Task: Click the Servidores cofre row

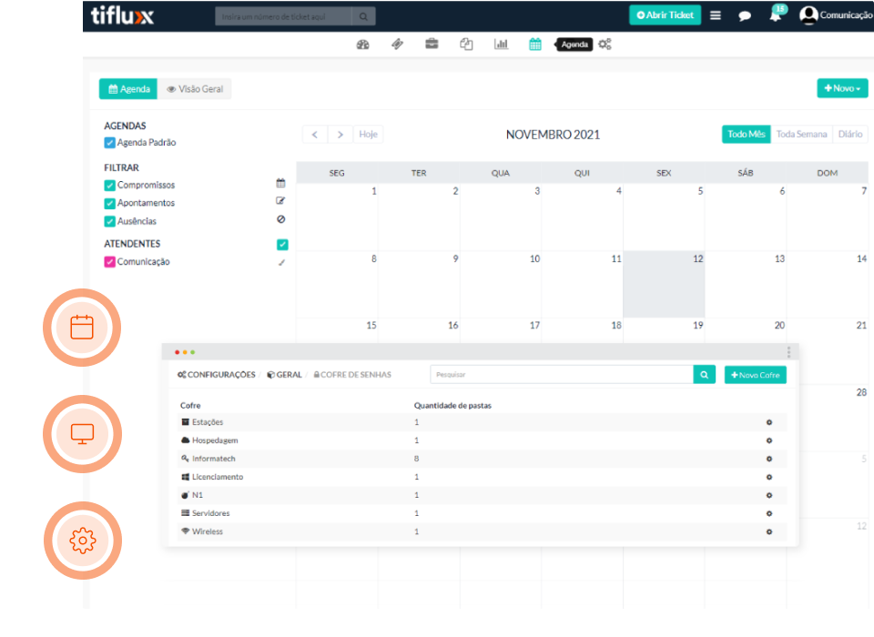Action: point(483,514)
